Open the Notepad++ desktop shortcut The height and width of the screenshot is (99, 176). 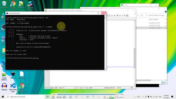pos(21,4)
